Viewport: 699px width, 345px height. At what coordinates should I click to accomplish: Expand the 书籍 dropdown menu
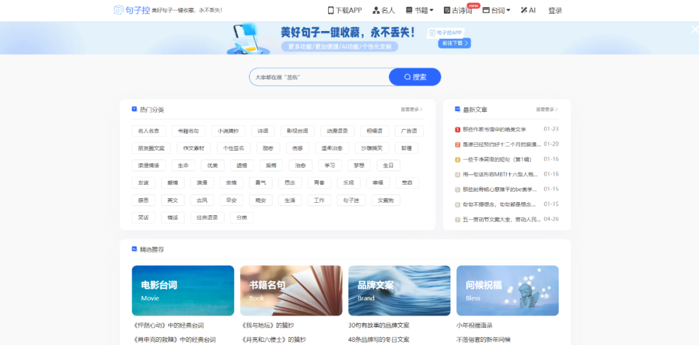pyautogui.click(x=419, y=10)
